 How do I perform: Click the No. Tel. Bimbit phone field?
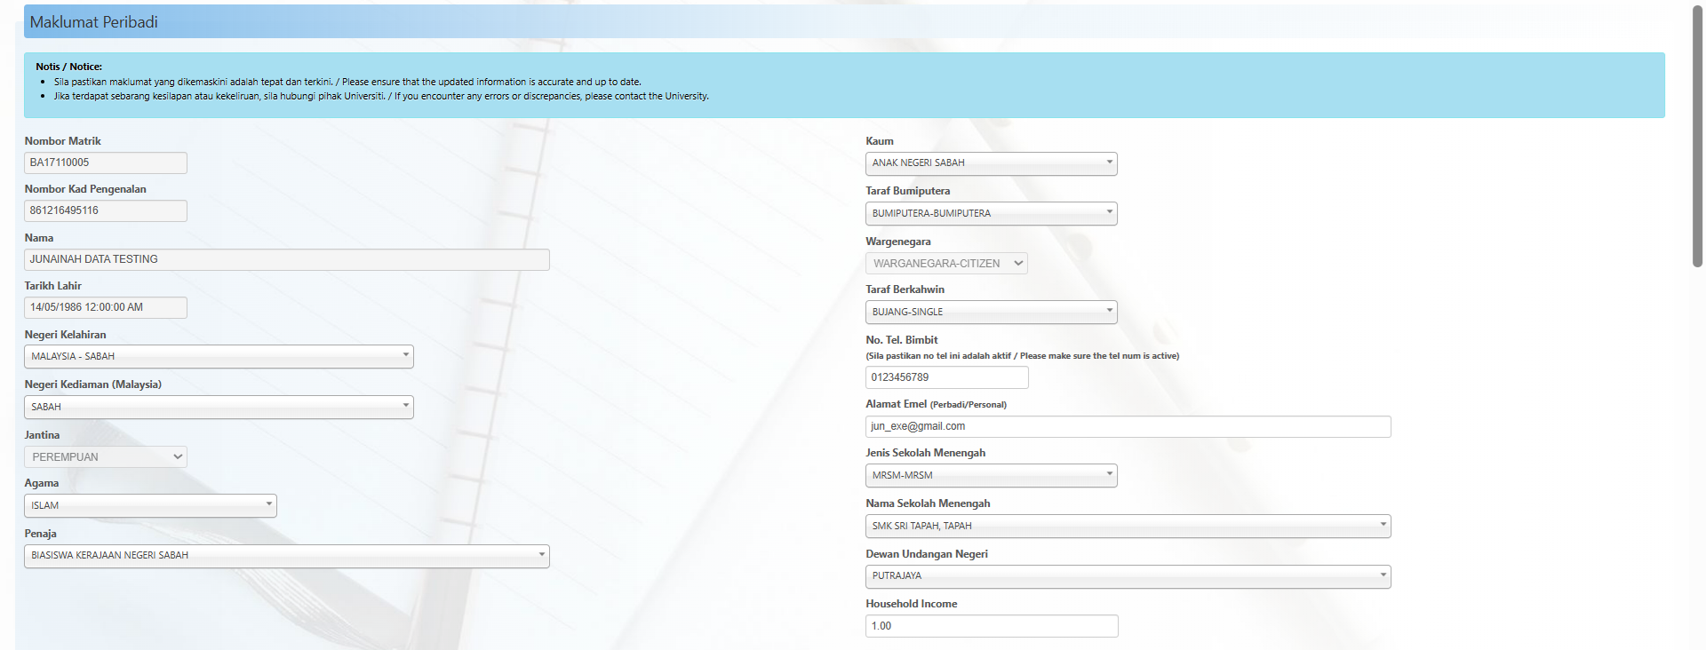pos(946,377)
